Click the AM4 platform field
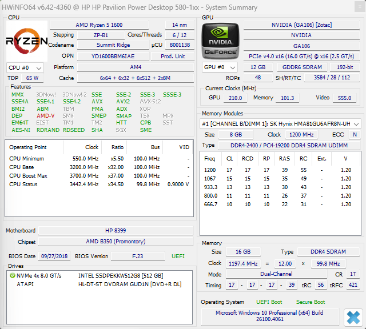Viewport: 366px width, 329px height. coord(136,67)
